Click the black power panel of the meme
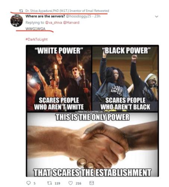The image size is (169, 187). pos(125,79)
